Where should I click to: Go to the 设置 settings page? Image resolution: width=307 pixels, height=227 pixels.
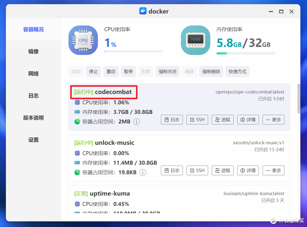[x=34, y=140]
